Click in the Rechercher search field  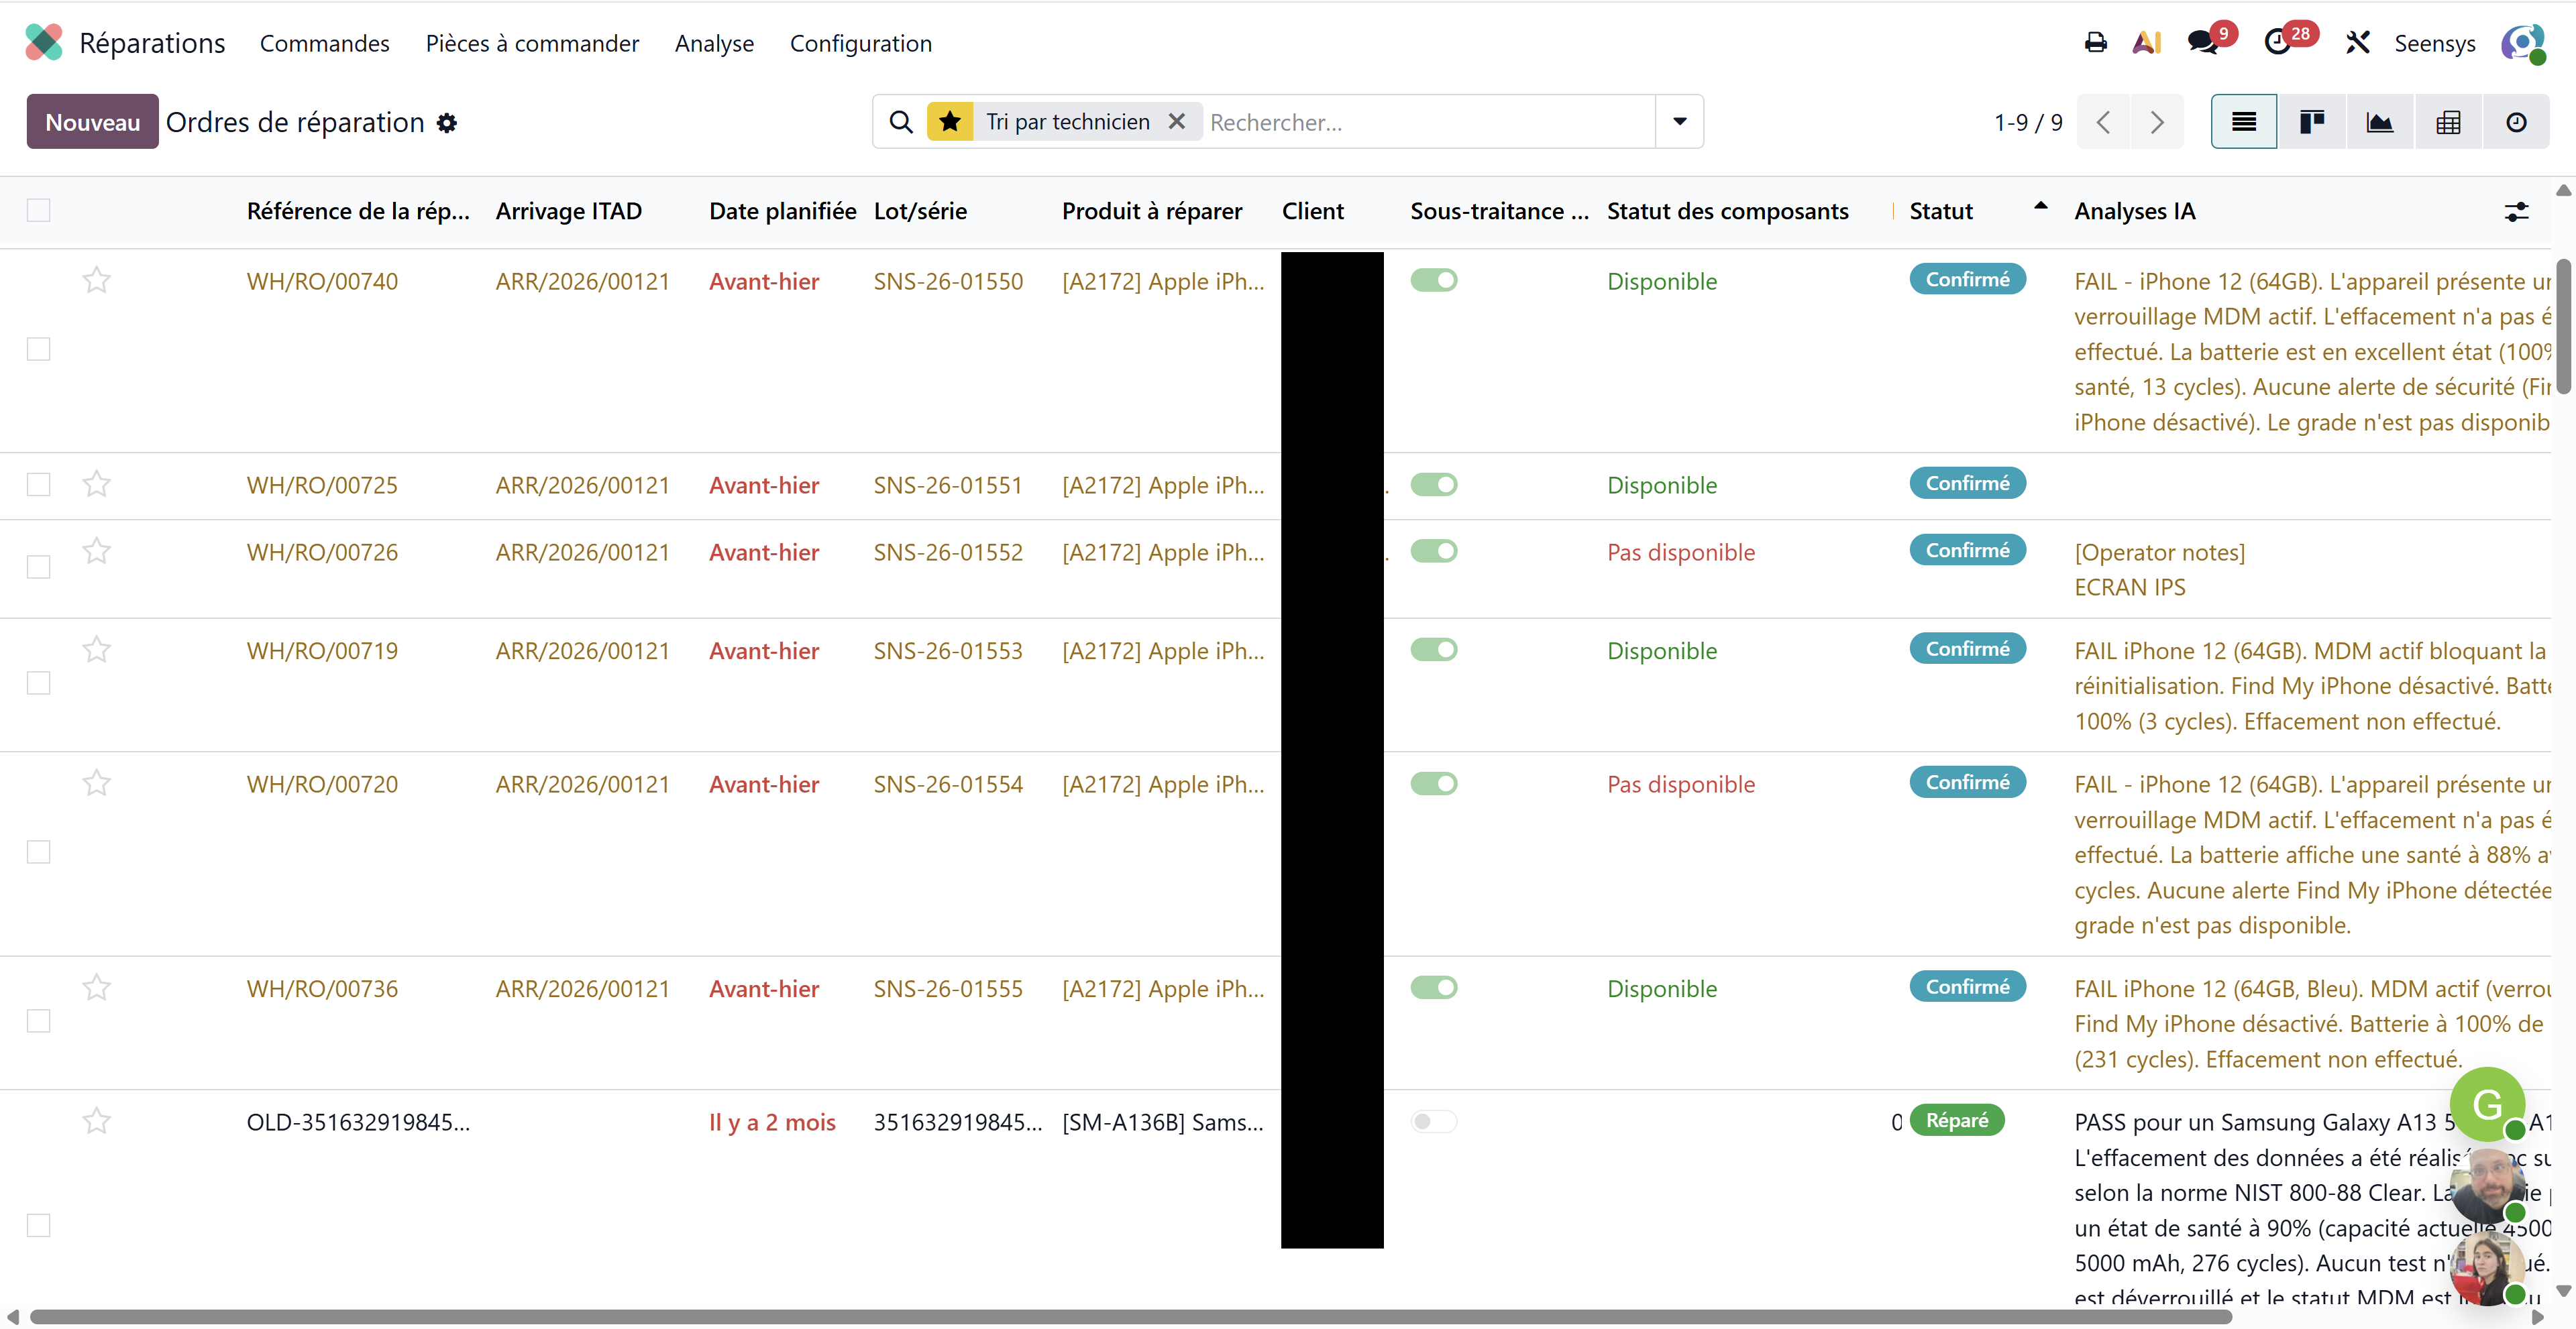tap(1430, 122)
